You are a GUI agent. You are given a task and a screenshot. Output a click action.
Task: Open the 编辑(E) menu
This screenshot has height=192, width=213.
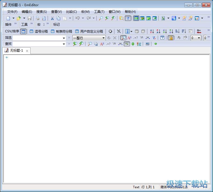tap(27, 12)
